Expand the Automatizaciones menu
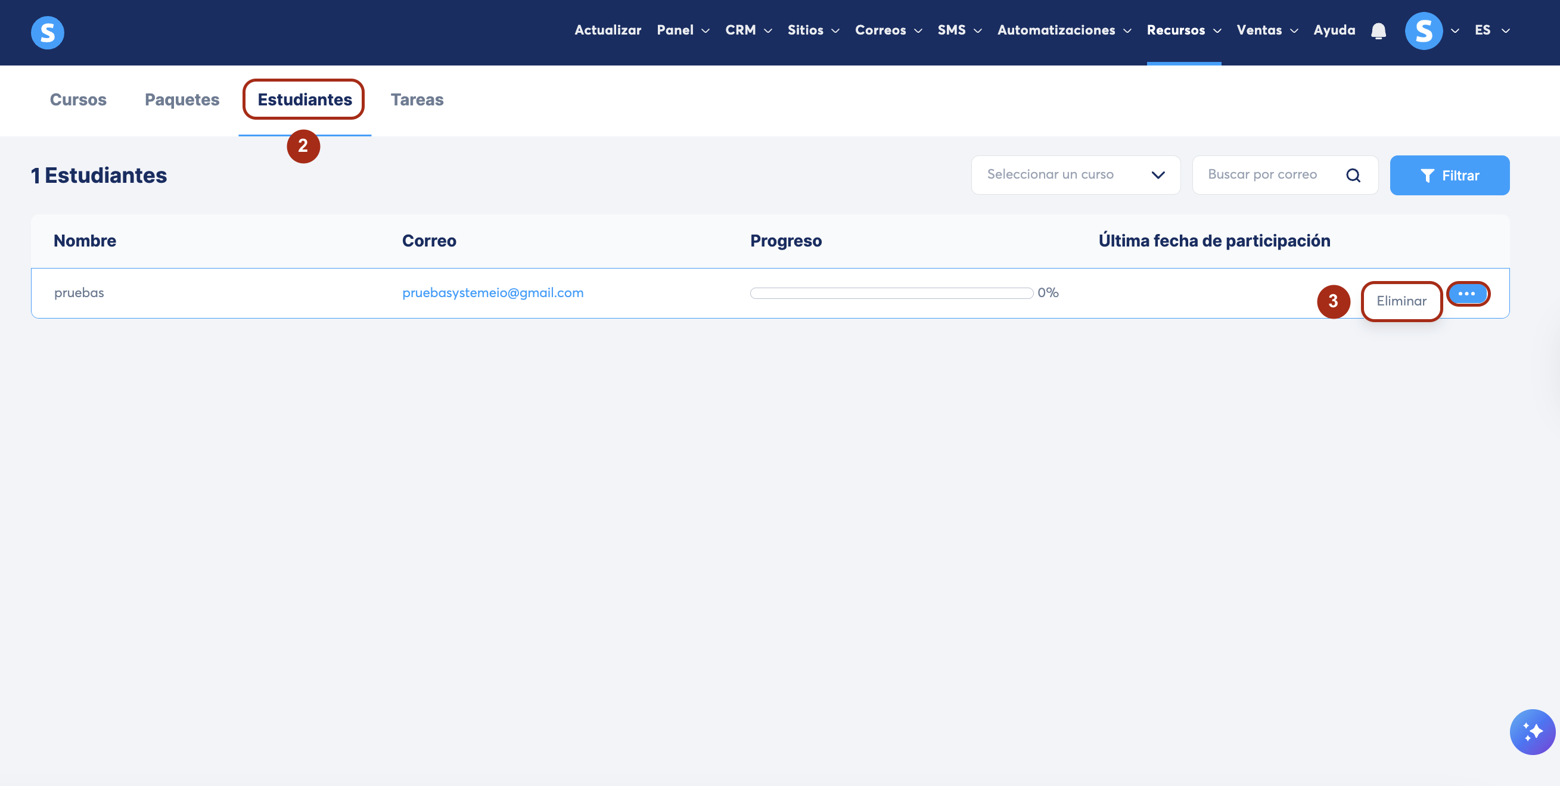The image size is (1560, 786). pyautogui.click(x=1064, y=30)
